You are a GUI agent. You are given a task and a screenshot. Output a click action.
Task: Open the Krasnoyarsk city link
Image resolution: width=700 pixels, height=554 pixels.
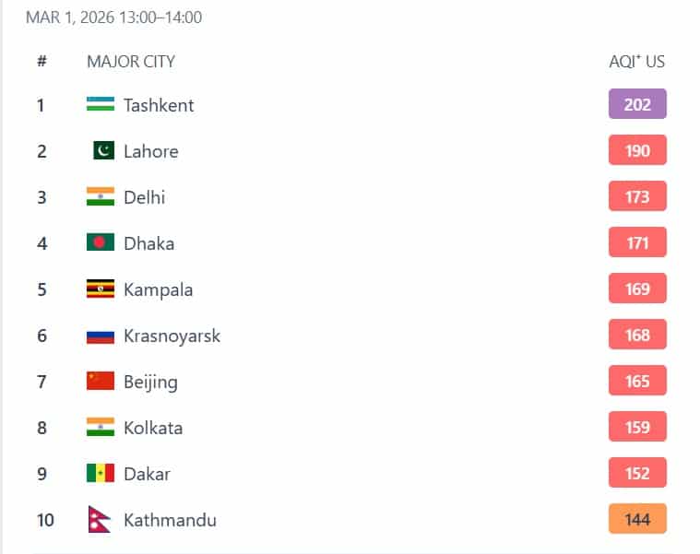(172, 336)
